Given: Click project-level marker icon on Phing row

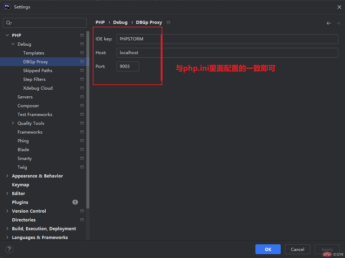Looking at the screenshot, I should pos(82,141).
